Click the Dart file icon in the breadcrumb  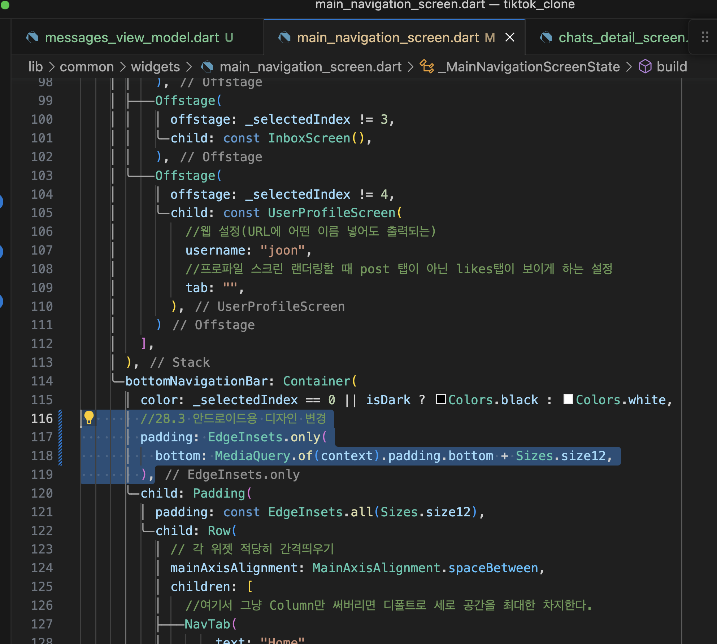coord(207,67)
